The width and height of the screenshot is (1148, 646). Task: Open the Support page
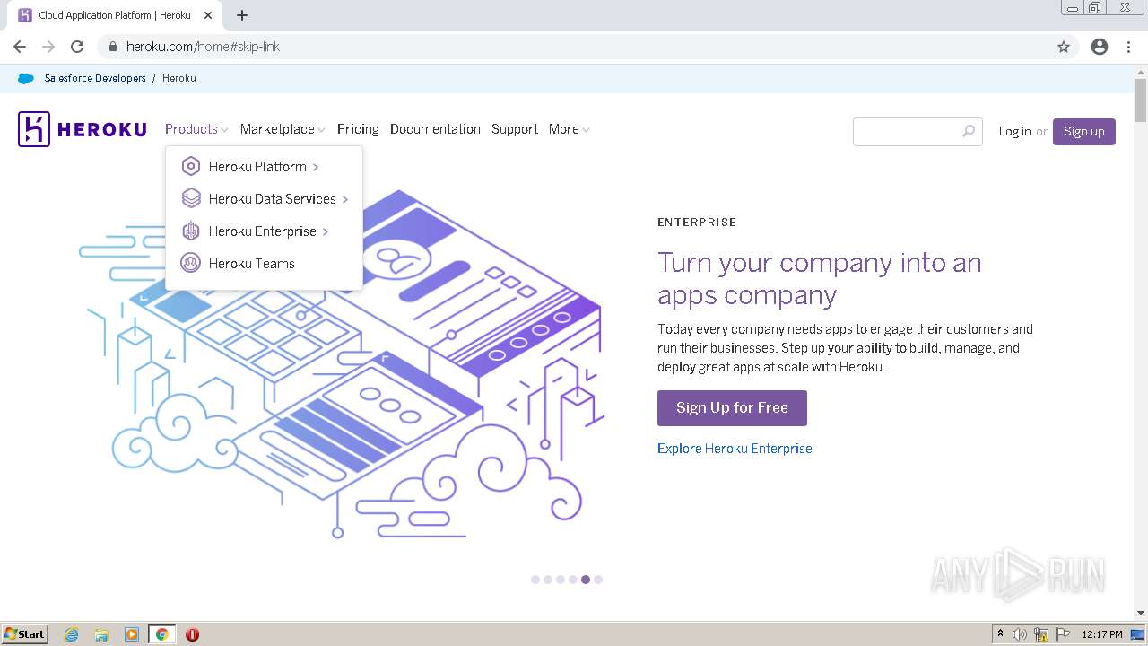(x=515, y=129)
